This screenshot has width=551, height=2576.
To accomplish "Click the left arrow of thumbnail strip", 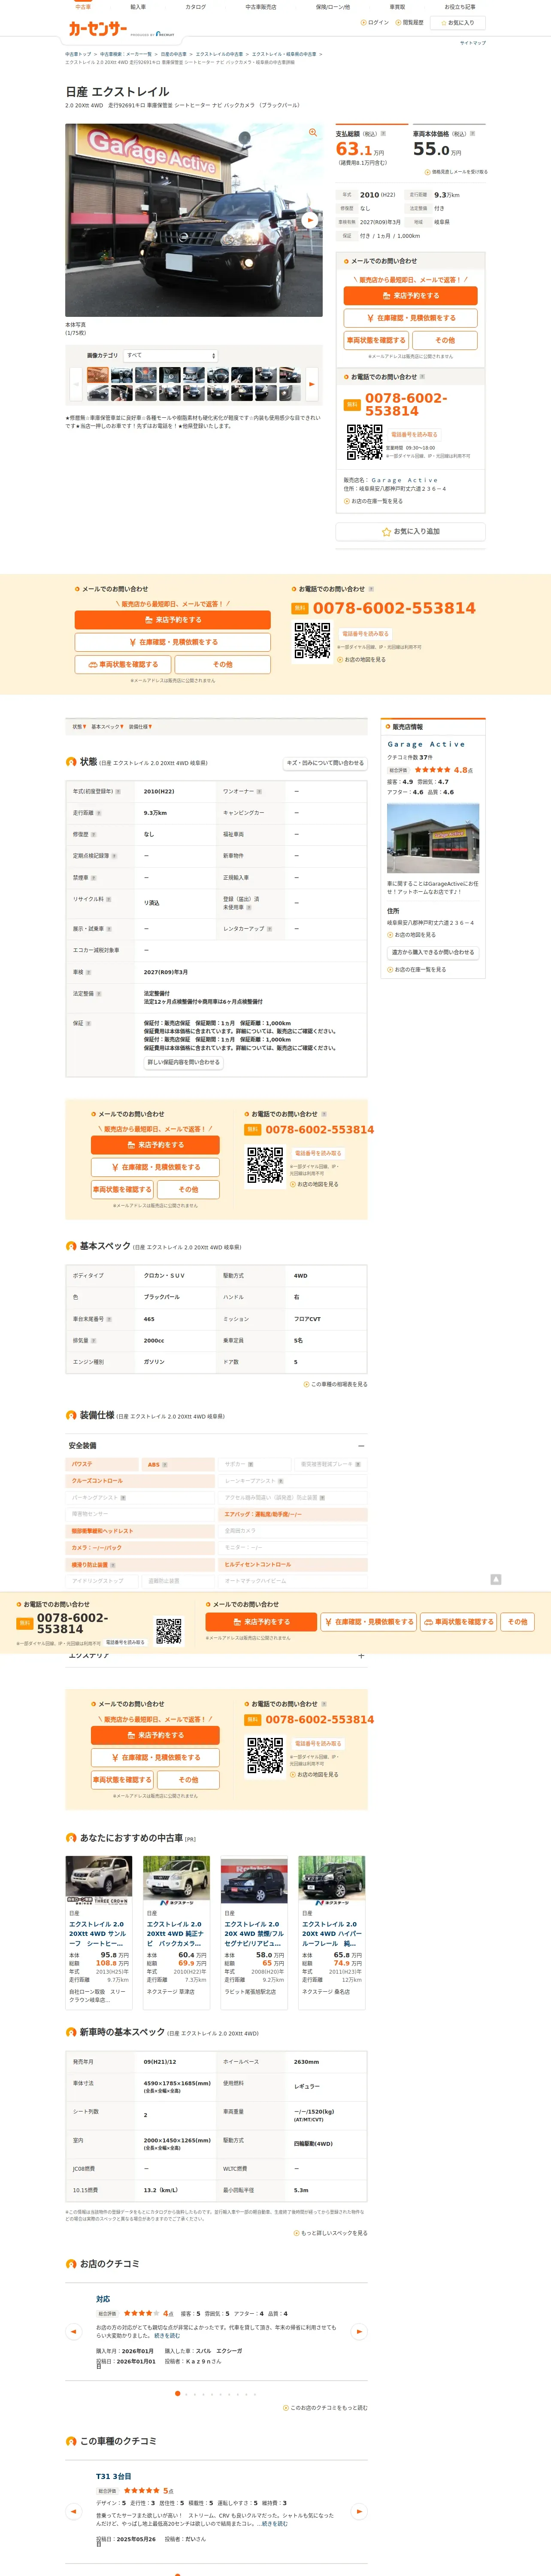I will pos(75,383).
